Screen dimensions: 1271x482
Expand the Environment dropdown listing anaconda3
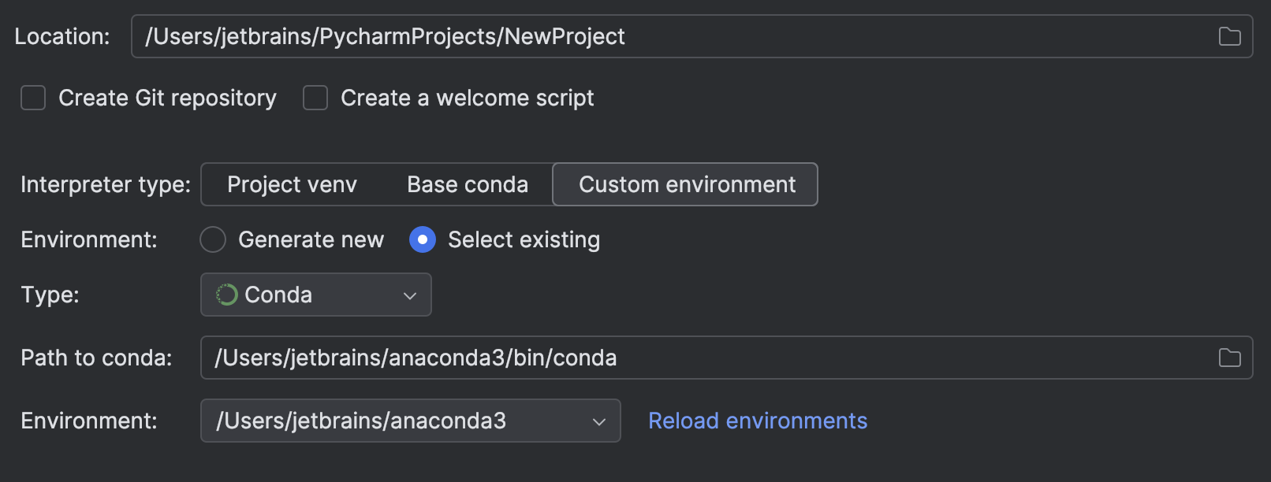point(410,421)
